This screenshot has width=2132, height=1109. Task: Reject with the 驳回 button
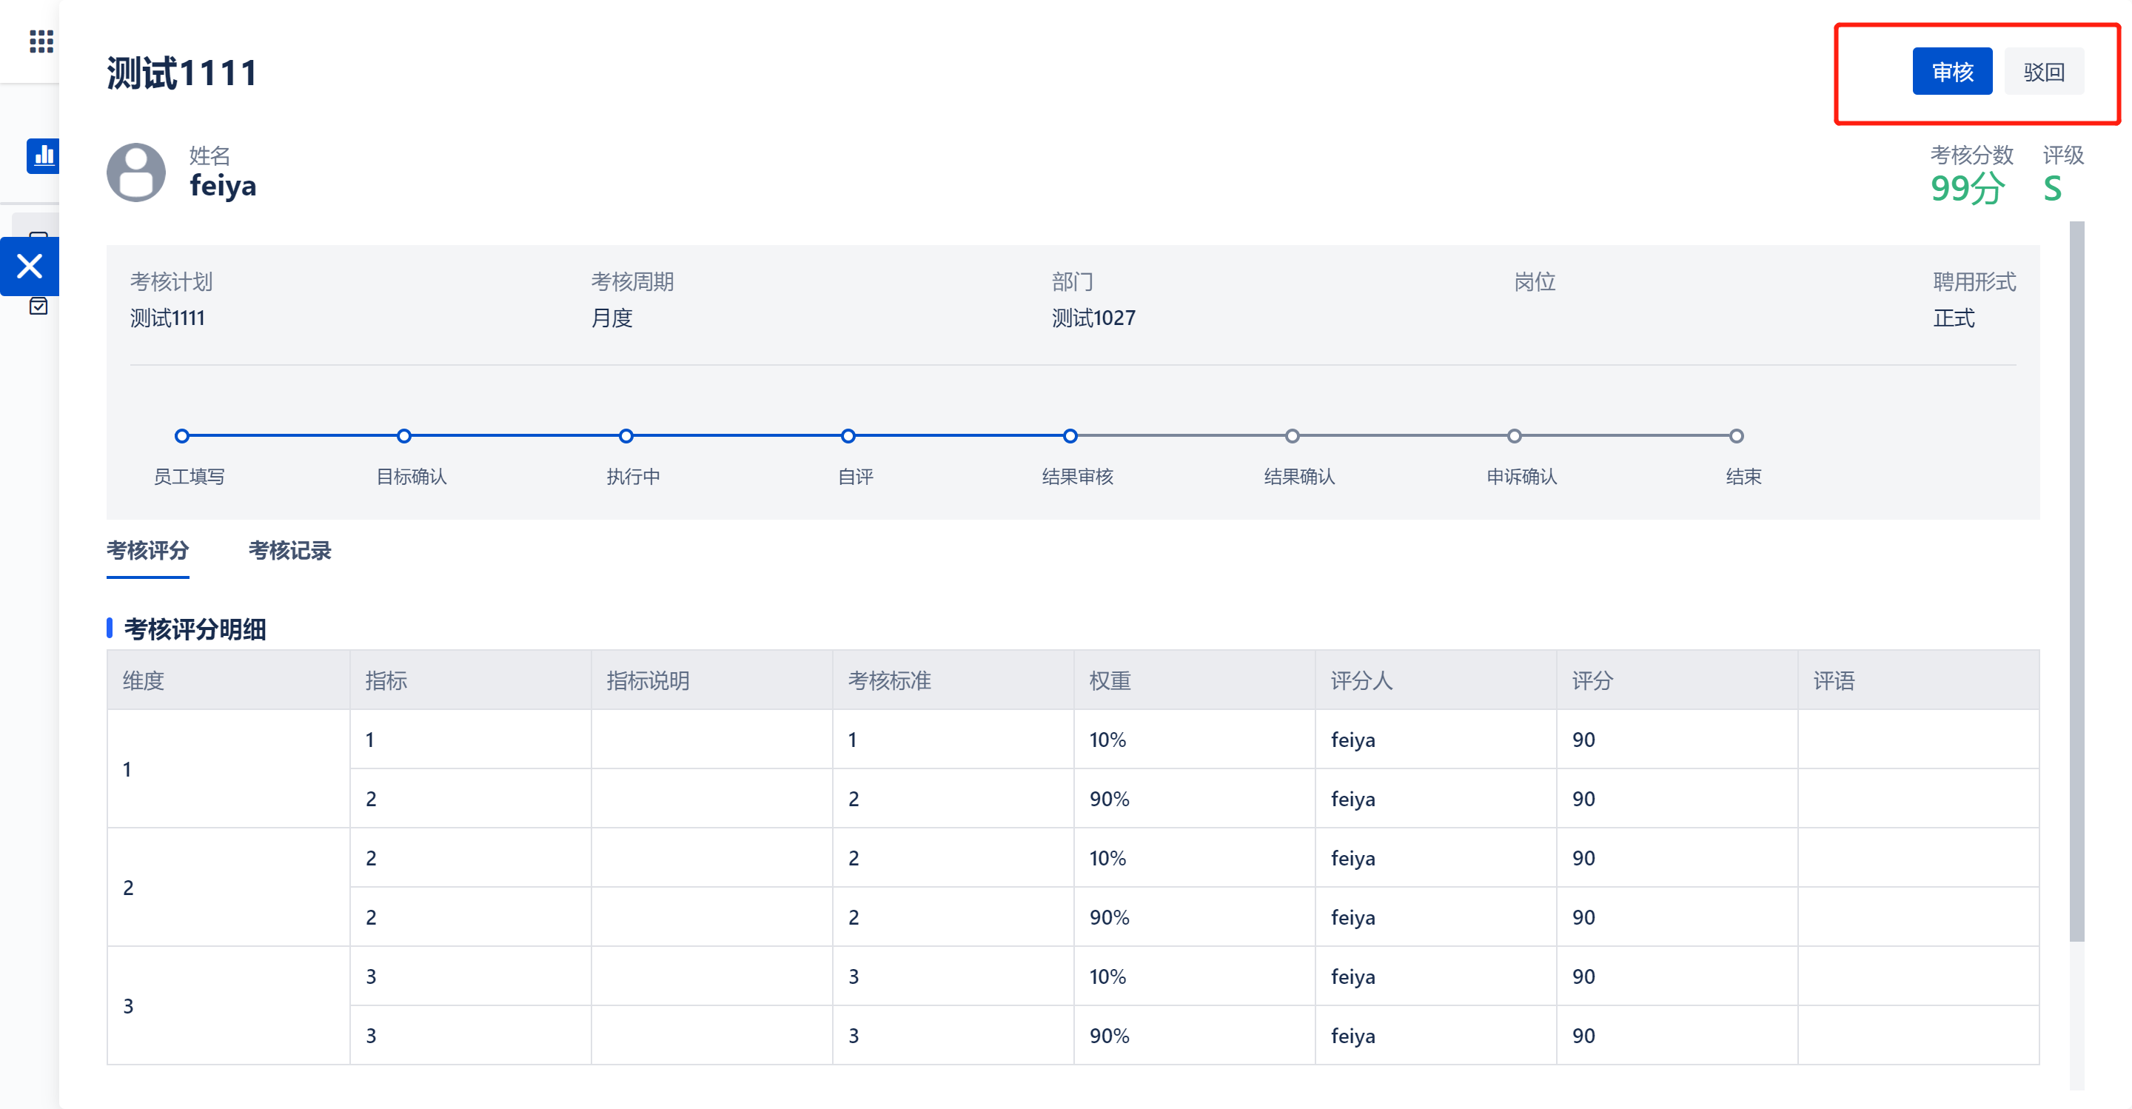2043,71
